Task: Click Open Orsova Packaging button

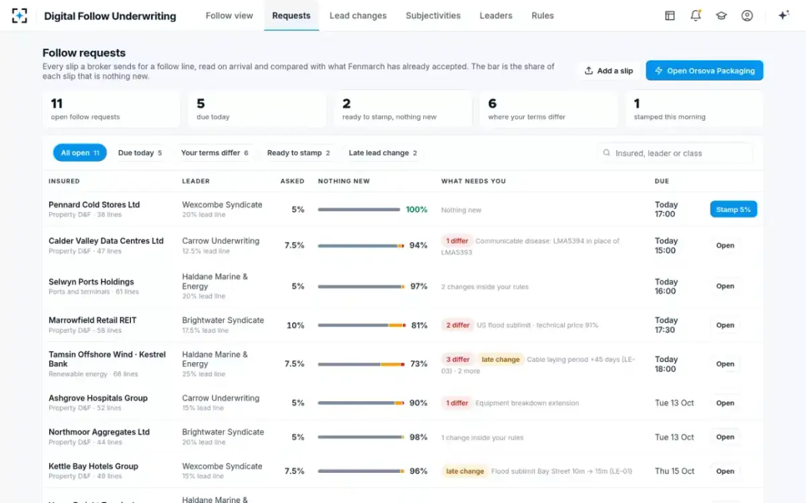Action: (705, 70)
